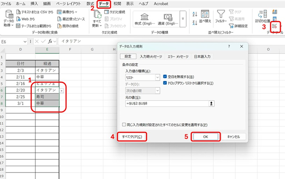Toggle 空白を無視する checkbox
The height and width of the screenshot is (179, 285).
(x=165, y=77)
